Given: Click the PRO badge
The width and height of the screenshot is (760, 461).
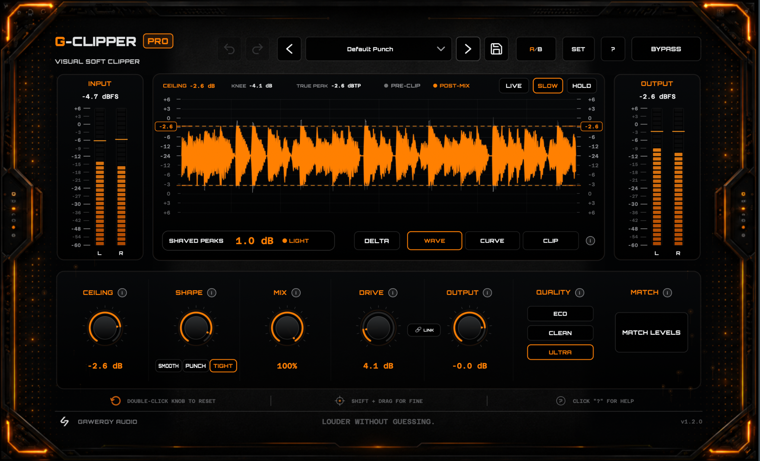Looking at the screenshot, I should 158,41.
